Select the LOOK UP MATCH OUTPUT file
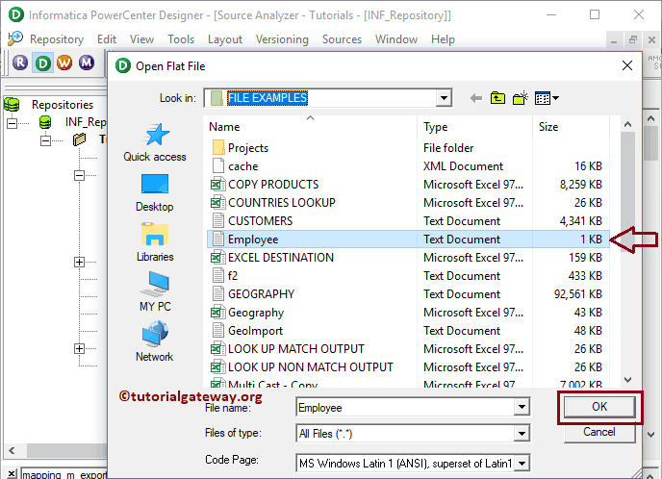 (287, 349)
